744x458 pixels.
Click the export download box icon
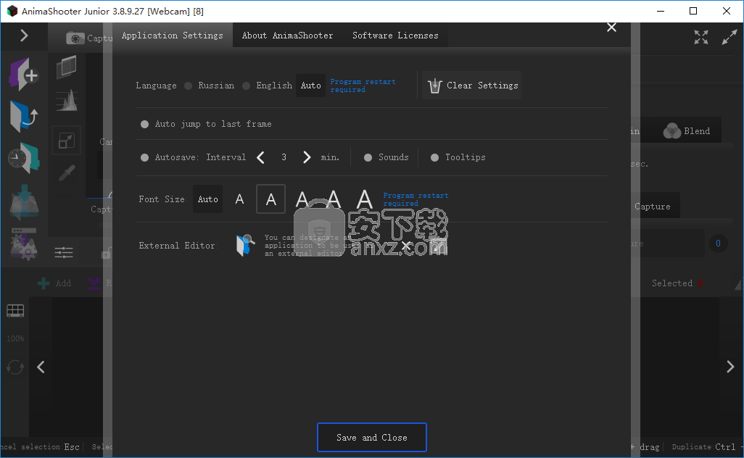24,202
